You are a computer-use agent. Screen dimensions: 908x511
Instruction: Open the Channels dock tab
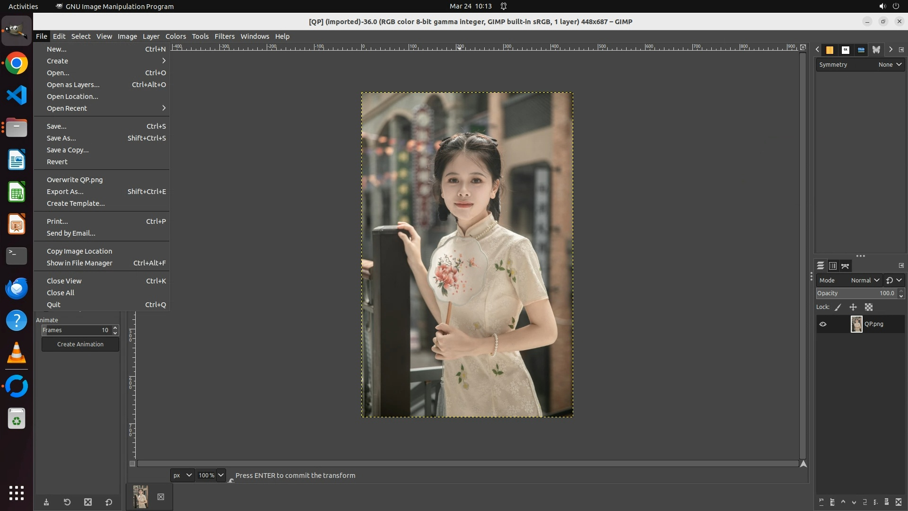click(833, 266)
